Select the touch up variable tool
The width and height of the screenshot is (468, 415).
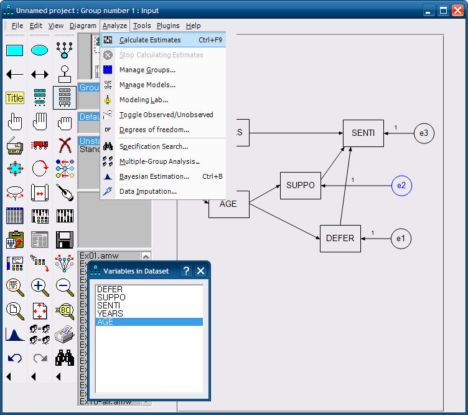tap(65, 193)
